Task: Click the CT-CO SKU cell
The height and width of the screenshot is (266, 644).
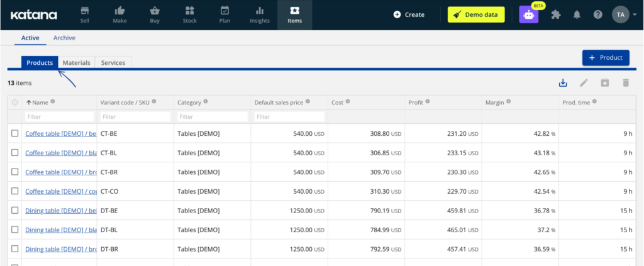Action: pos(136,191)
